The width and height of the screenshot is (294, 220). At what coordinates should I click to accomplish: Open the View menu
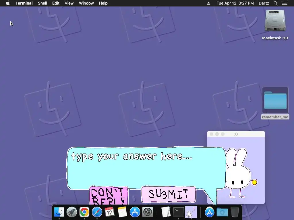coord(69,3)
